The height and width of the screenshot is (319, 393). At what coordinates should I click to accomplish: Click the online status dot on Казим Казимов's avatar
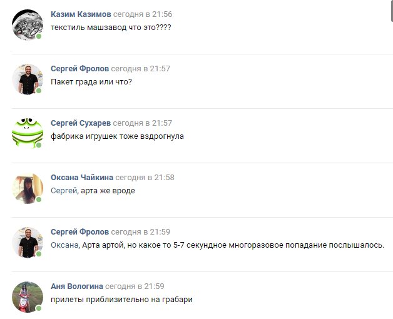pos(39,36)
